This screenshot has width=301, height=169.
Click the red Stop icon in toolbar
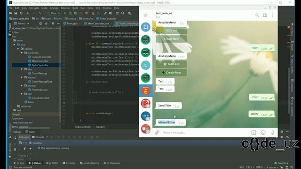87,13
